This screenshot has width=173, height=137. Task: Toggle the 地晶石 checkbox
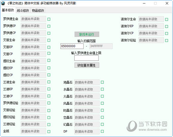tap(102, 82)
